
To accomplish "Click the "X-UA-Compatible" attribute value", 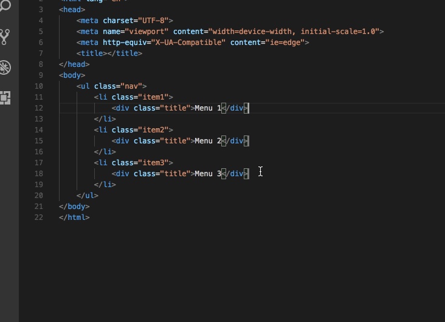I will [188, 43].
